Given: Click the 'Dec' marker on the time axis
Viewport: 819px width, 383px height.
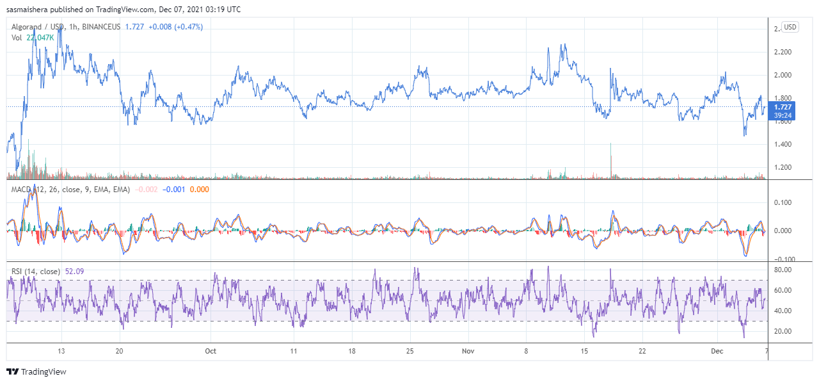Looking at the screenshot, I should click(717, 351).
